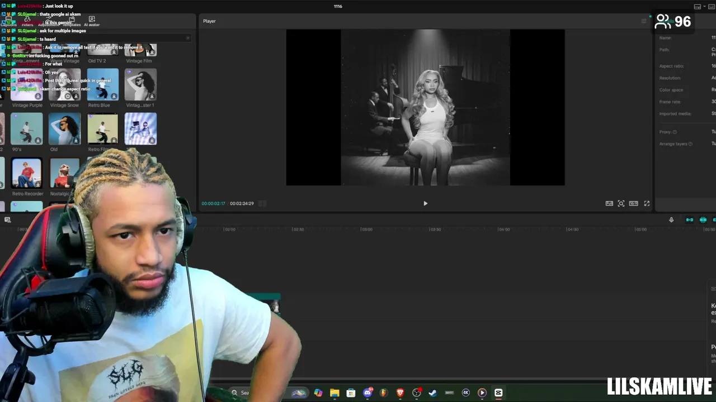Toggle fullscreen preview in the Player
Image resolution: width=716 pixels, height=402 pixels.
(x=647, y=203)
